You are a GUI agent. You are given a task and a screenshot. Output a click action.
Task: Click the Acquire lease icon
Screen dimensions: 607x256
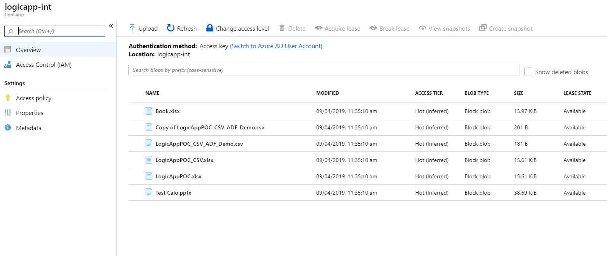(x=318, y=28)
